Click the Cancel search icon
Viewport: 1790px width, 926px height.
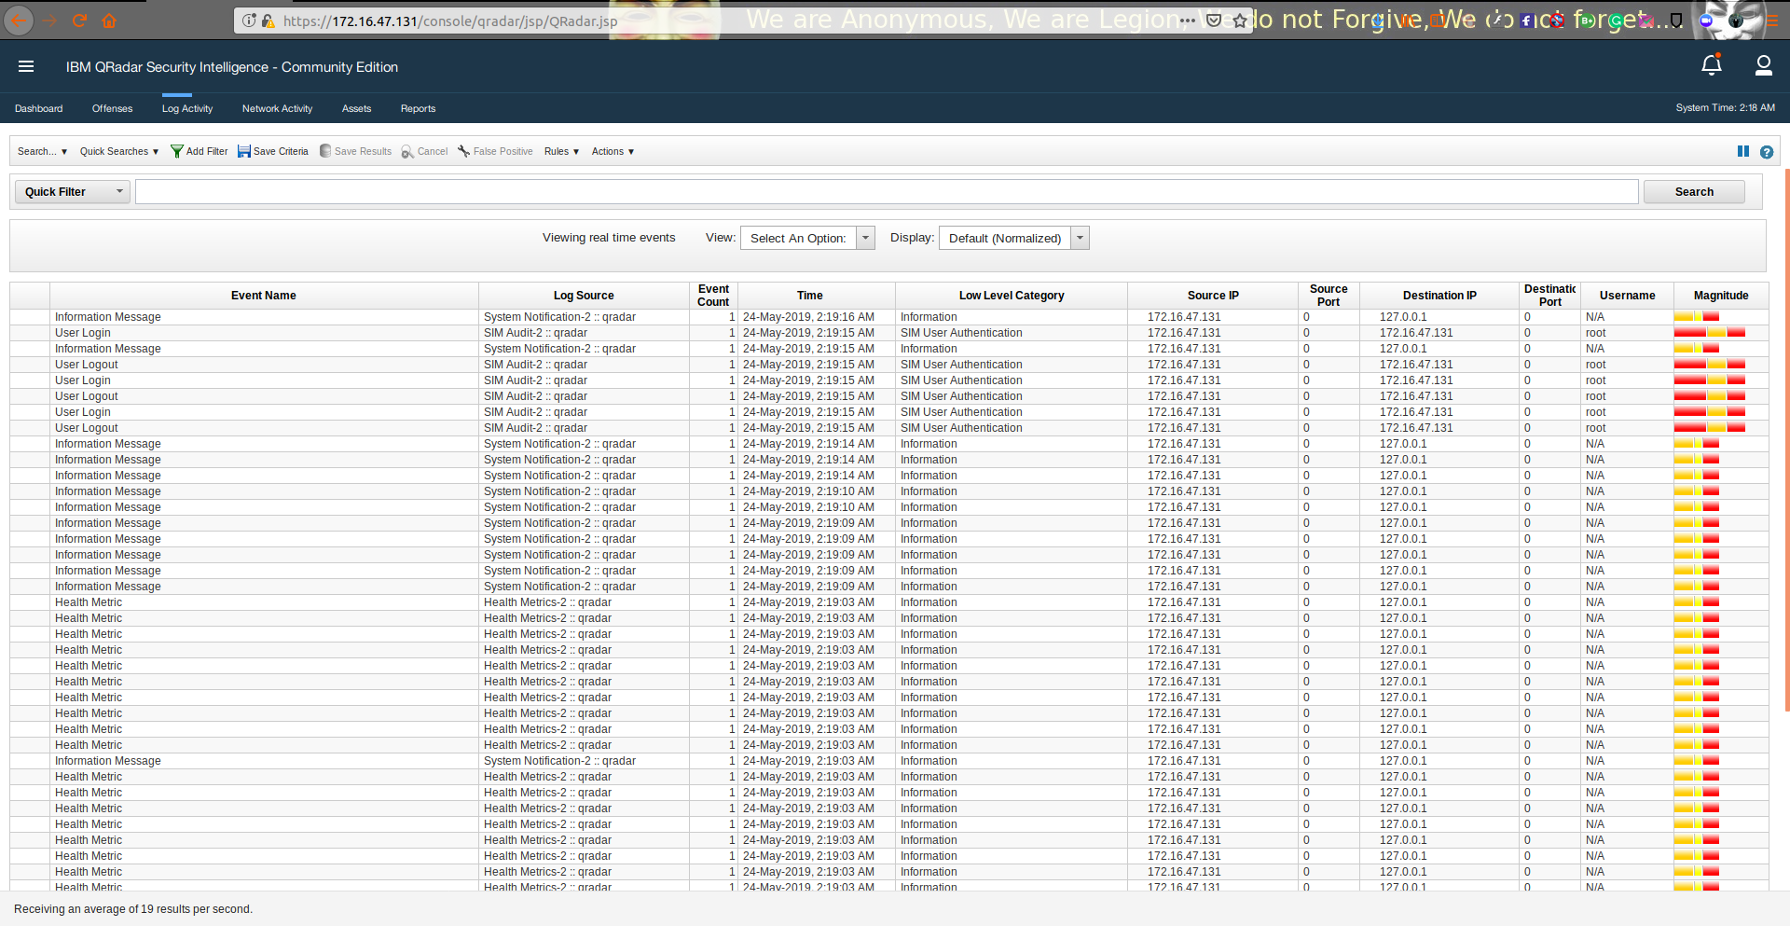pos(407,151)
